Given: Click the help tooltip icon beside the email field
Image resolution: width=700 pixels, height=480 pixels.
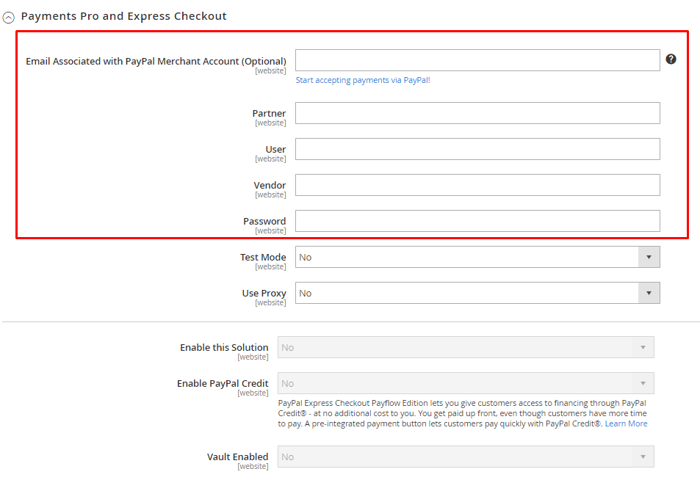Looking at the screenshot, I should point(671,58).
